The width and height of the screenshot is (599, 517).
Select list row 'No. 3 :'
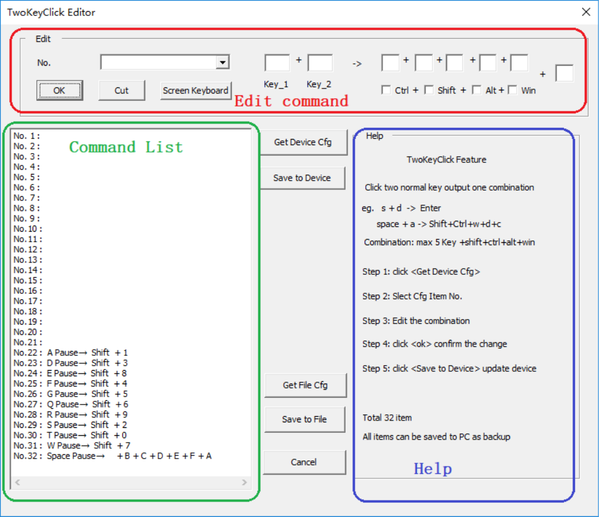(x=131, y=157)
